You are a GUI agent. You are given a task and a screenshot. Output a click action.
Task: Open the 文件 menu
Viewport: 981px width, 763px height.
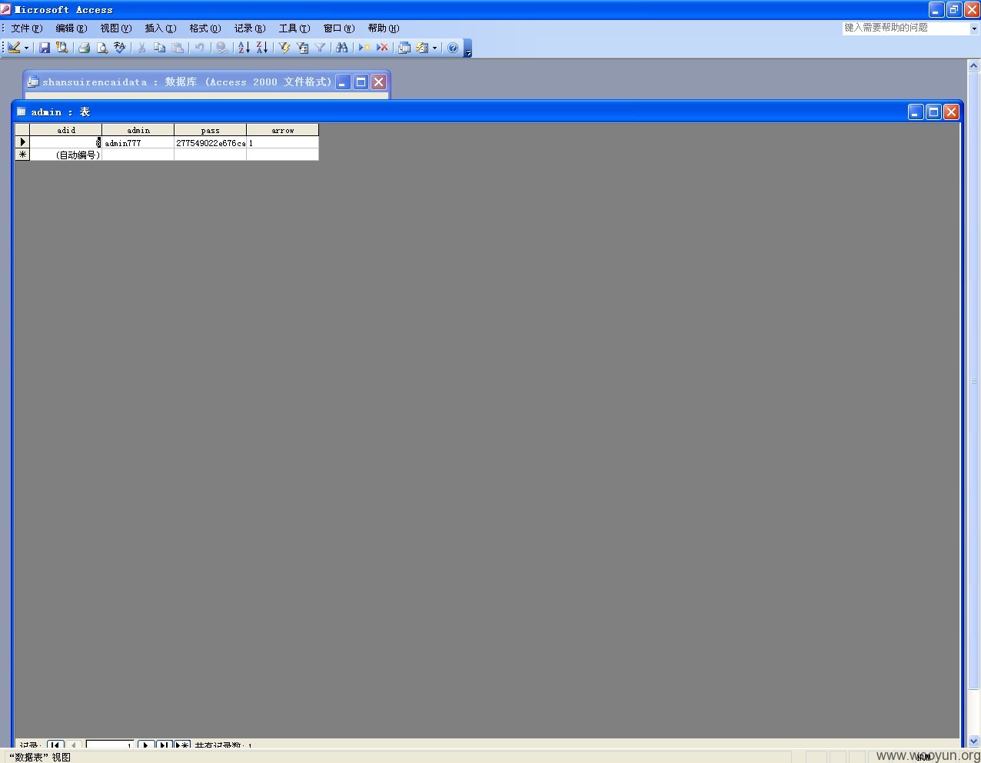pyautogui.click(x=27, y=28)
